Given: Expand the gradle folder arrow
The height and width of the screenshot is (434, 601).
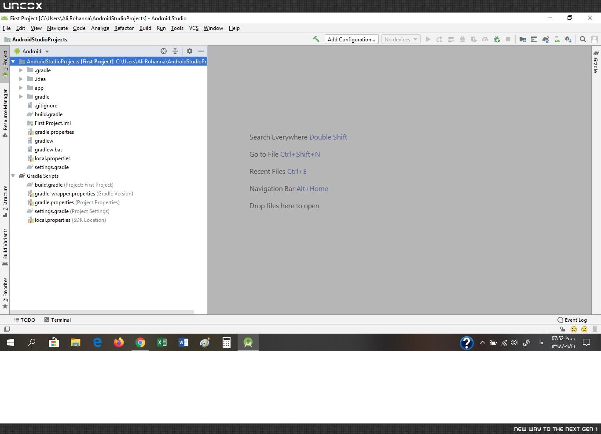Looking at the screenshot, I should 21,96.
